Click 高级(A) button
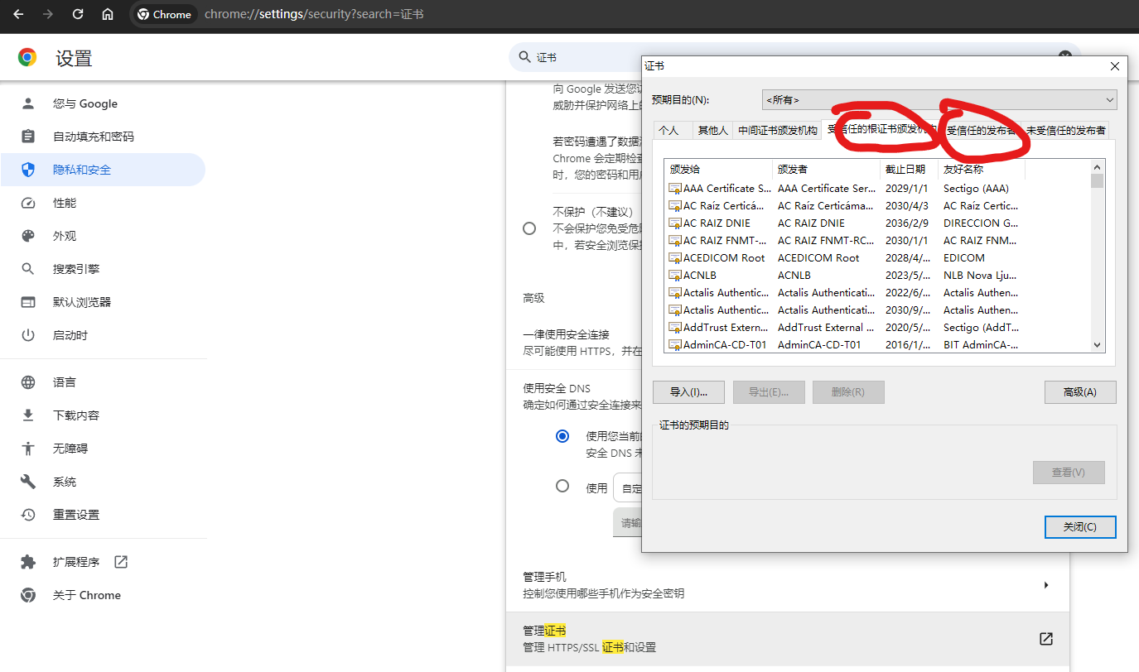1139x672 pixels. (x=1080, y=392)
